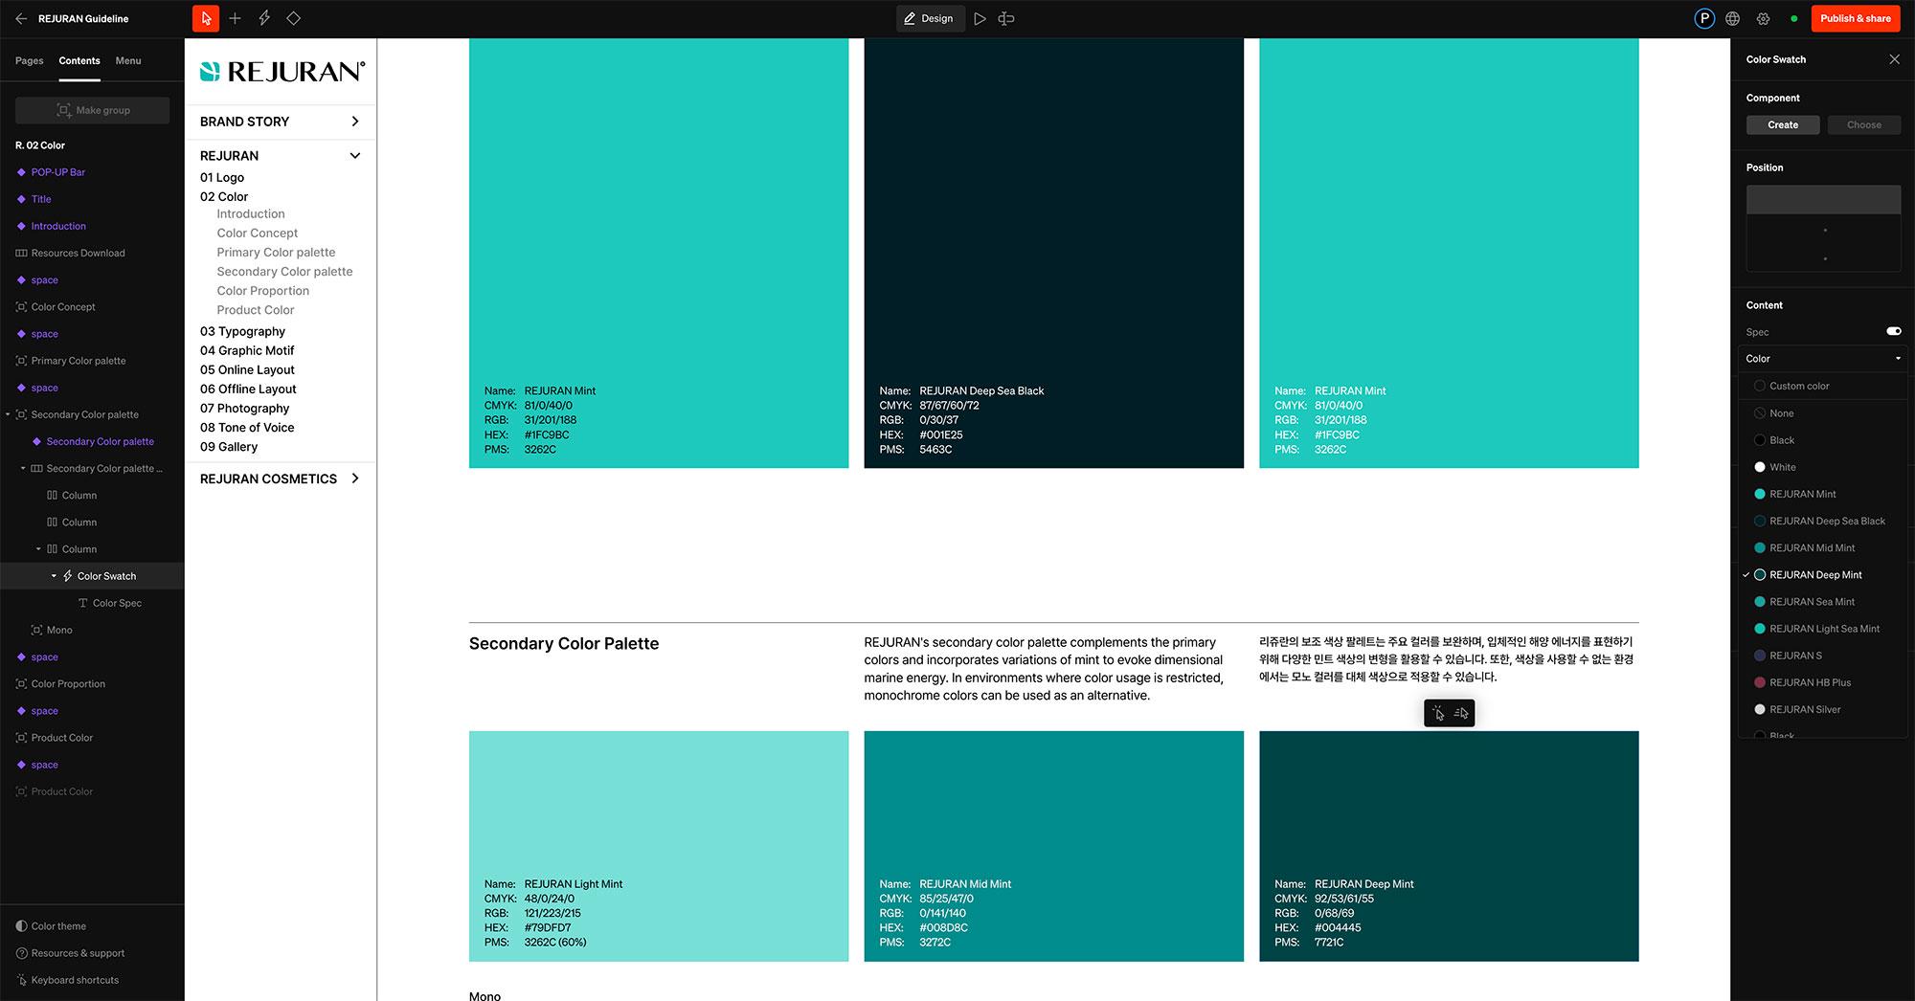Screen dimensions: 1915x1001
Task: Click Publish & share button
Action: point(1855,18)
